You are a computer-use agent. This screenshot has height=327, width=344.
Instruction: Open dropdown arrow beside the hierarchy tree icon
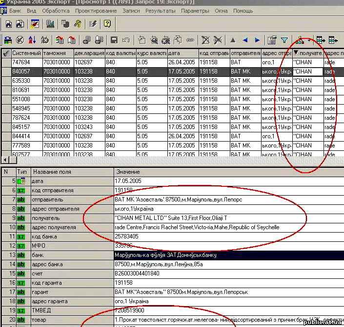click(x=309, y=40)
